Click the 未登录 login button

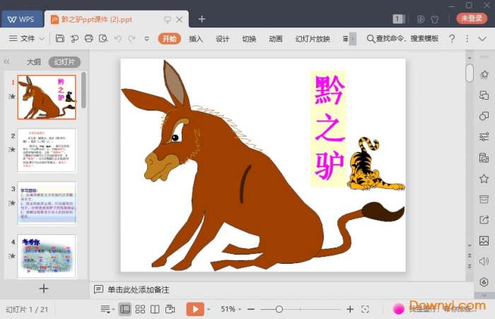point(471,19)
